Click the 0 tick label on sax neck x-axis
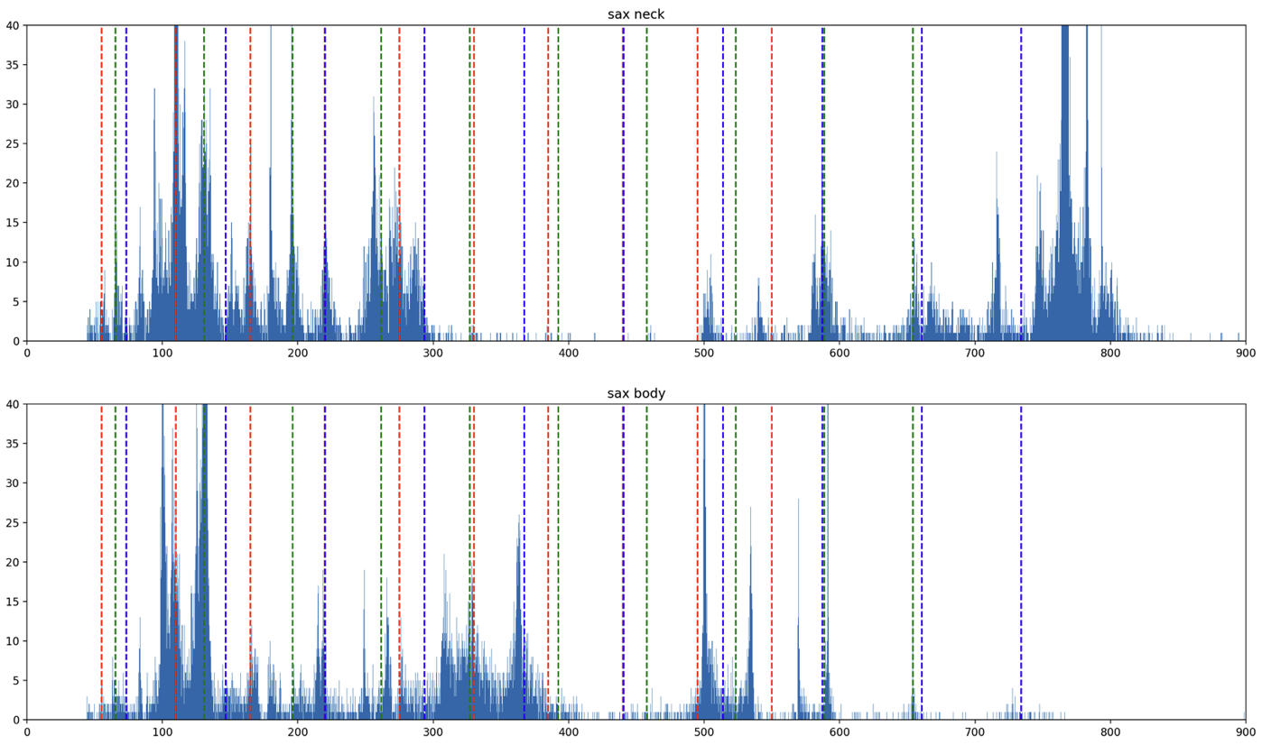The height and width of the screenshot is (745, 1262). (27, 352)
